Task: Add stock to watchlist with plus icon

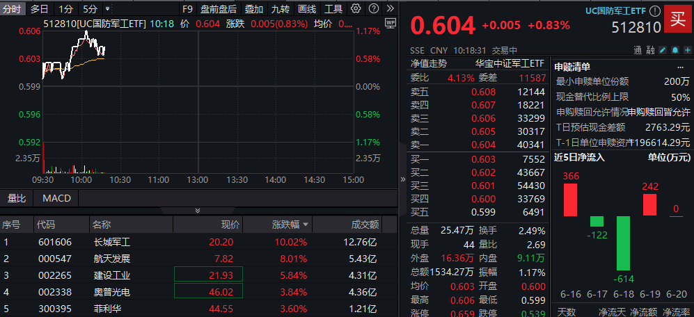Action: [x=687, y=51]
